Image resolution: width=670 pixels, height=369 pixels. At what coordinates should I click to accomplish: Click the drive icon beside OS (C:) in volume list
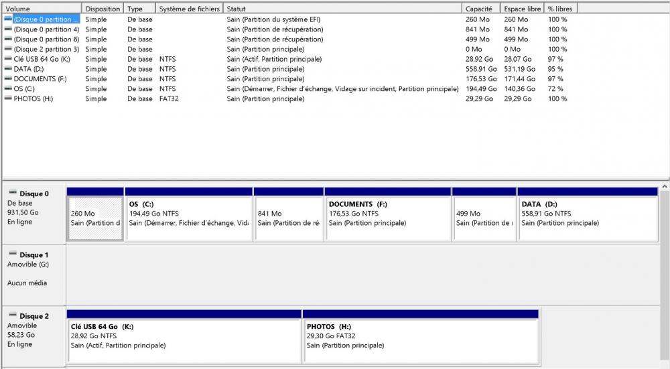tap(8, 89)
